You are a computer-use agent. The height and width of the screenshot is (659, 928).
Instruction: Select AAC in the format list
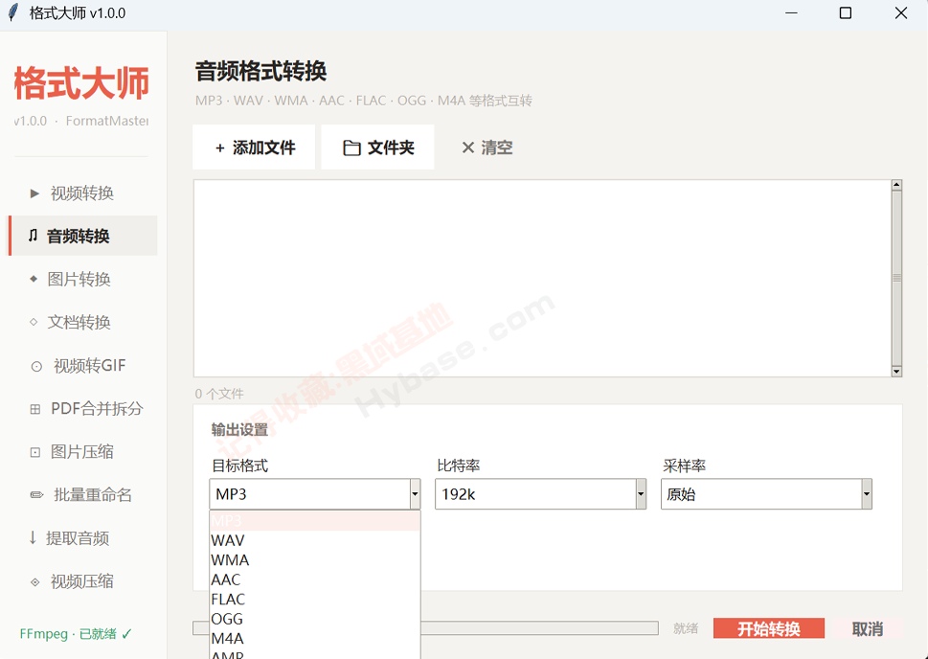(315, 579)
